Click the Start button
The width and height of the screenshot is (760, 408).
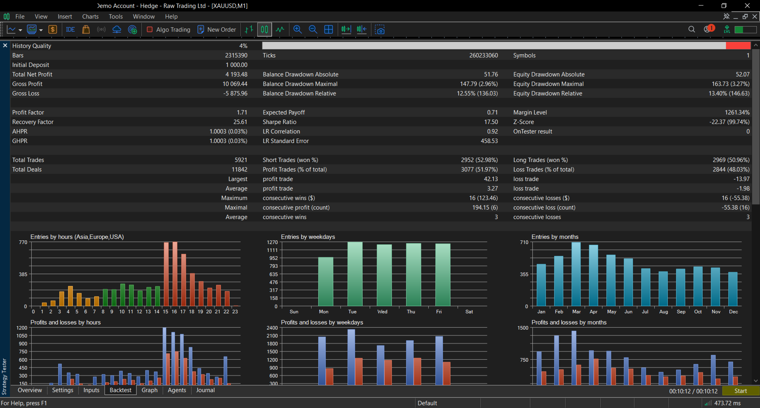pos(741,391)
